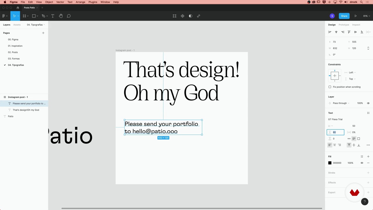Set text fixed size resizing
373x210 pixels.
(359, 139)
